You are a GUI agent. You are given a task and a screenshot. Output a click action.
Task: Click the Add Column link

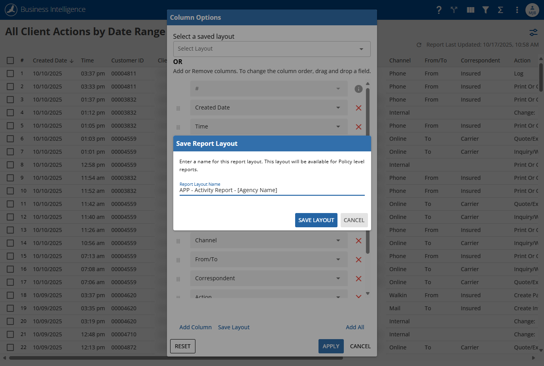(195, 327)
